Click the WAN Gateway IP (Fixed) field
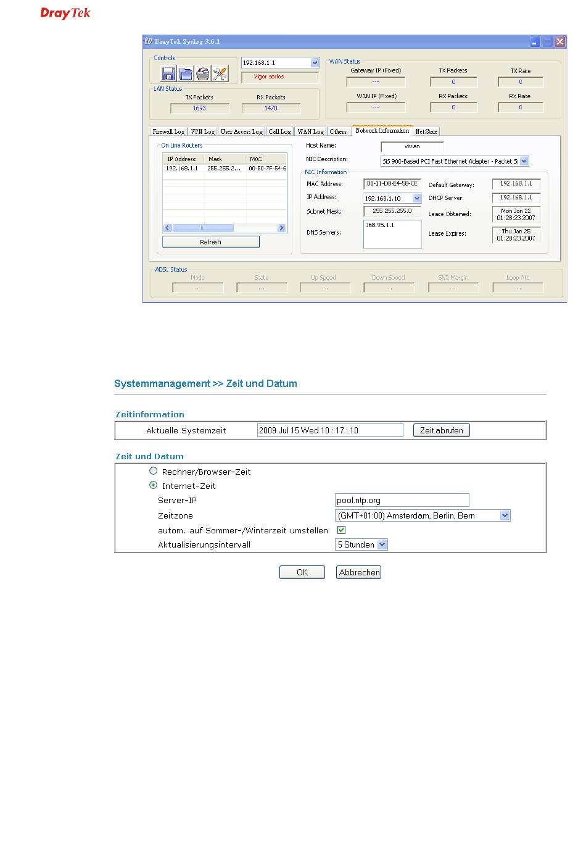 point(376,82)
